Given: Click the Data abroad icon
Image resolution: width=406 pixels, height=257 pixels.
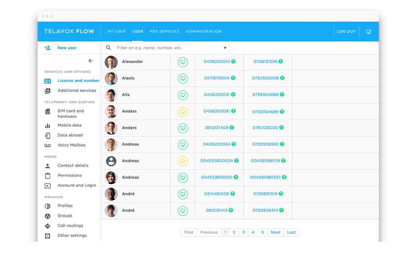Looking at the screenshot, I should point(48,135).
